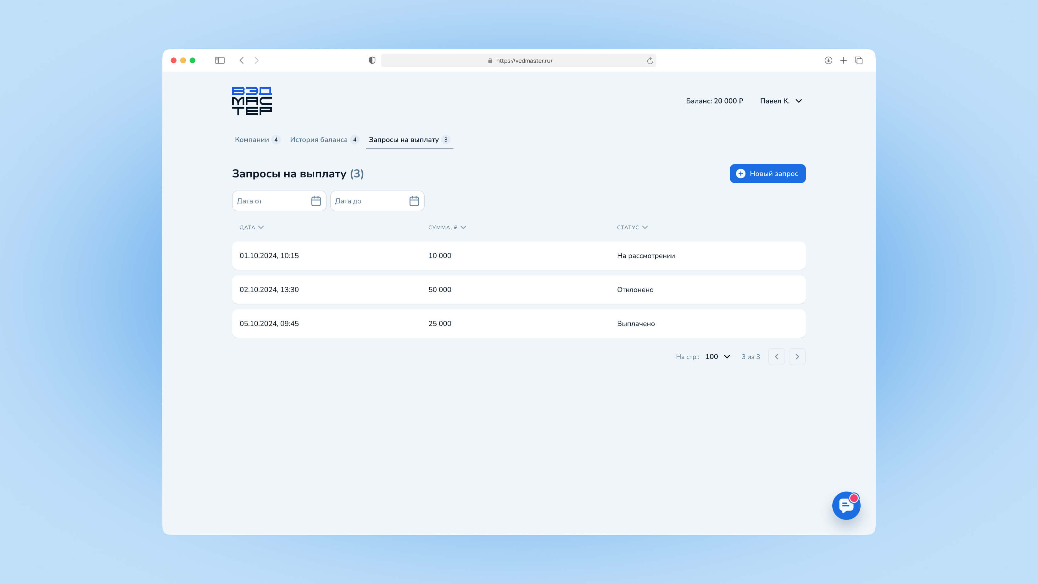Viewport: 1038px width, 584px height.
Task: Open a new browser tab
Action: point(843,60)
